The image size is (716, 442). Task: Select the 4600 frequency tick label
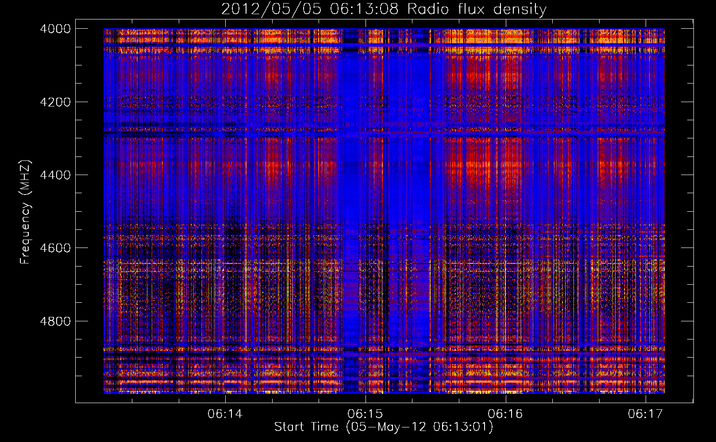click(55, 248)
